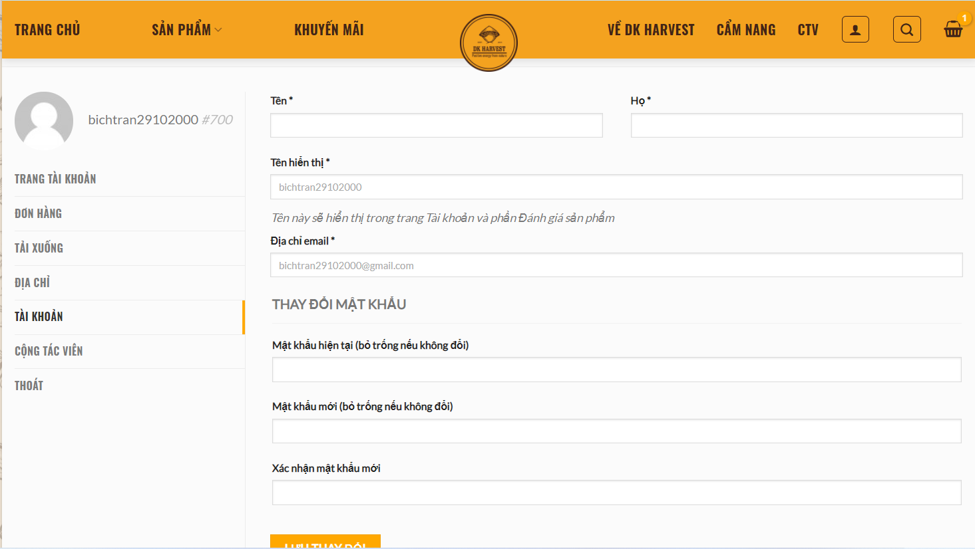Open Tải Xuống downloads section

tap(39, 248)
